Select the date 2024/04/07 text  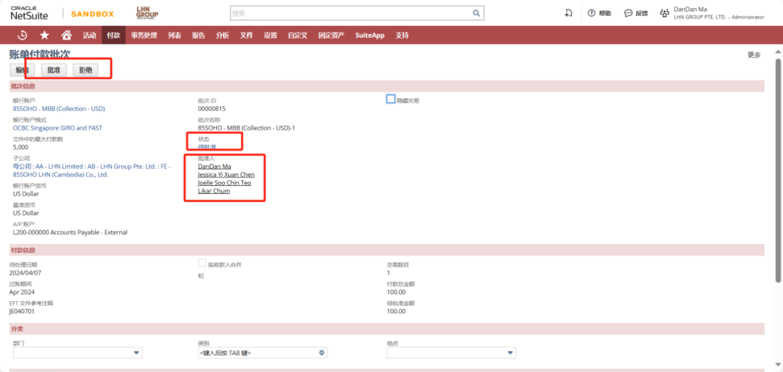25,272
